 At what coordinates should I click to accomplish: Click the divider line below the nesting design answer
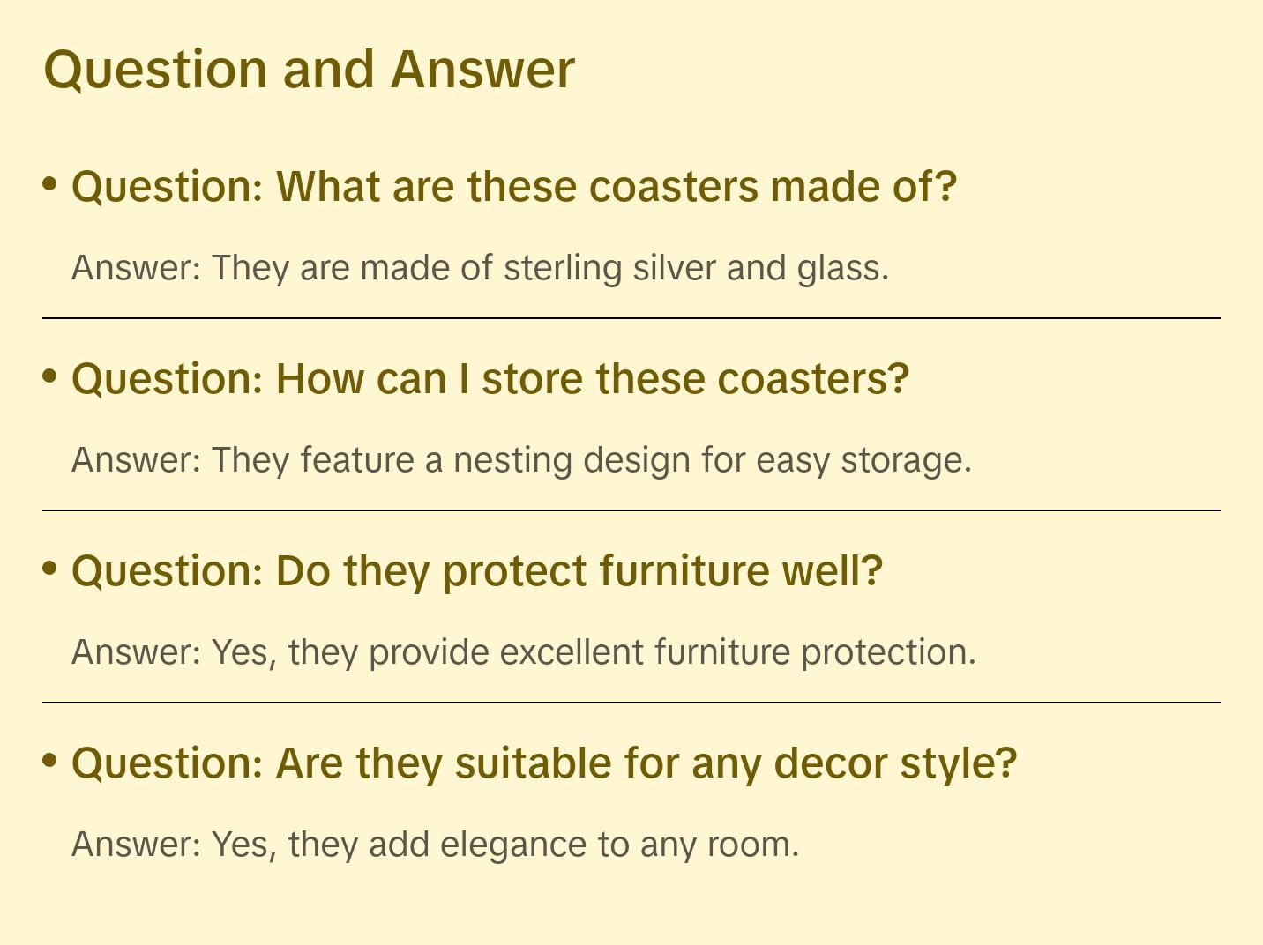tap(631, 510)
